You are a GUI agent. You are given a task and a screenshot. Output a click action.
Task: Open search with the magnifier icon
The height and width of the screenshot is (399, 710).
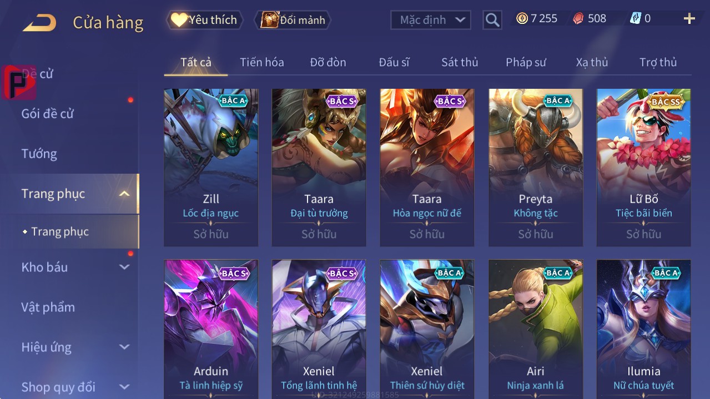[492, 20]
